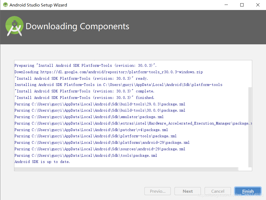The width and height of the screenshot is (266, 200).
Task: Close the Setup Wizard window
Action: (x=258, y=5)
